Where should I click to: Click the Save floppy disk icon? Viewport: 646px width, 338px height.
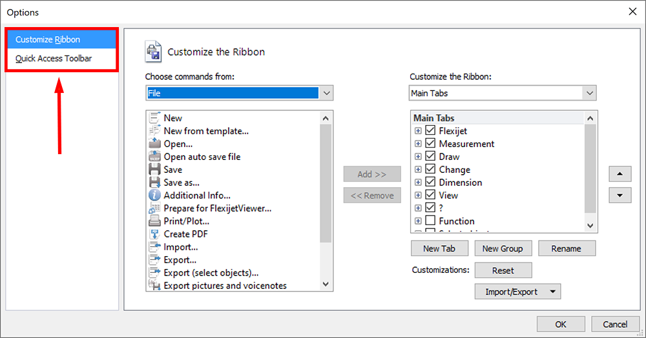154,170
